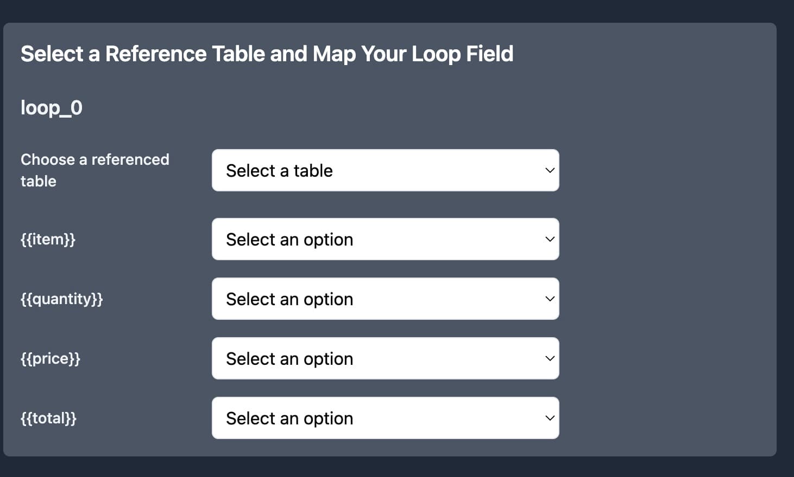Screen dimensions: 794x477
Task: Open the 'Select a table' dropdown
Action: click(385, 170)
